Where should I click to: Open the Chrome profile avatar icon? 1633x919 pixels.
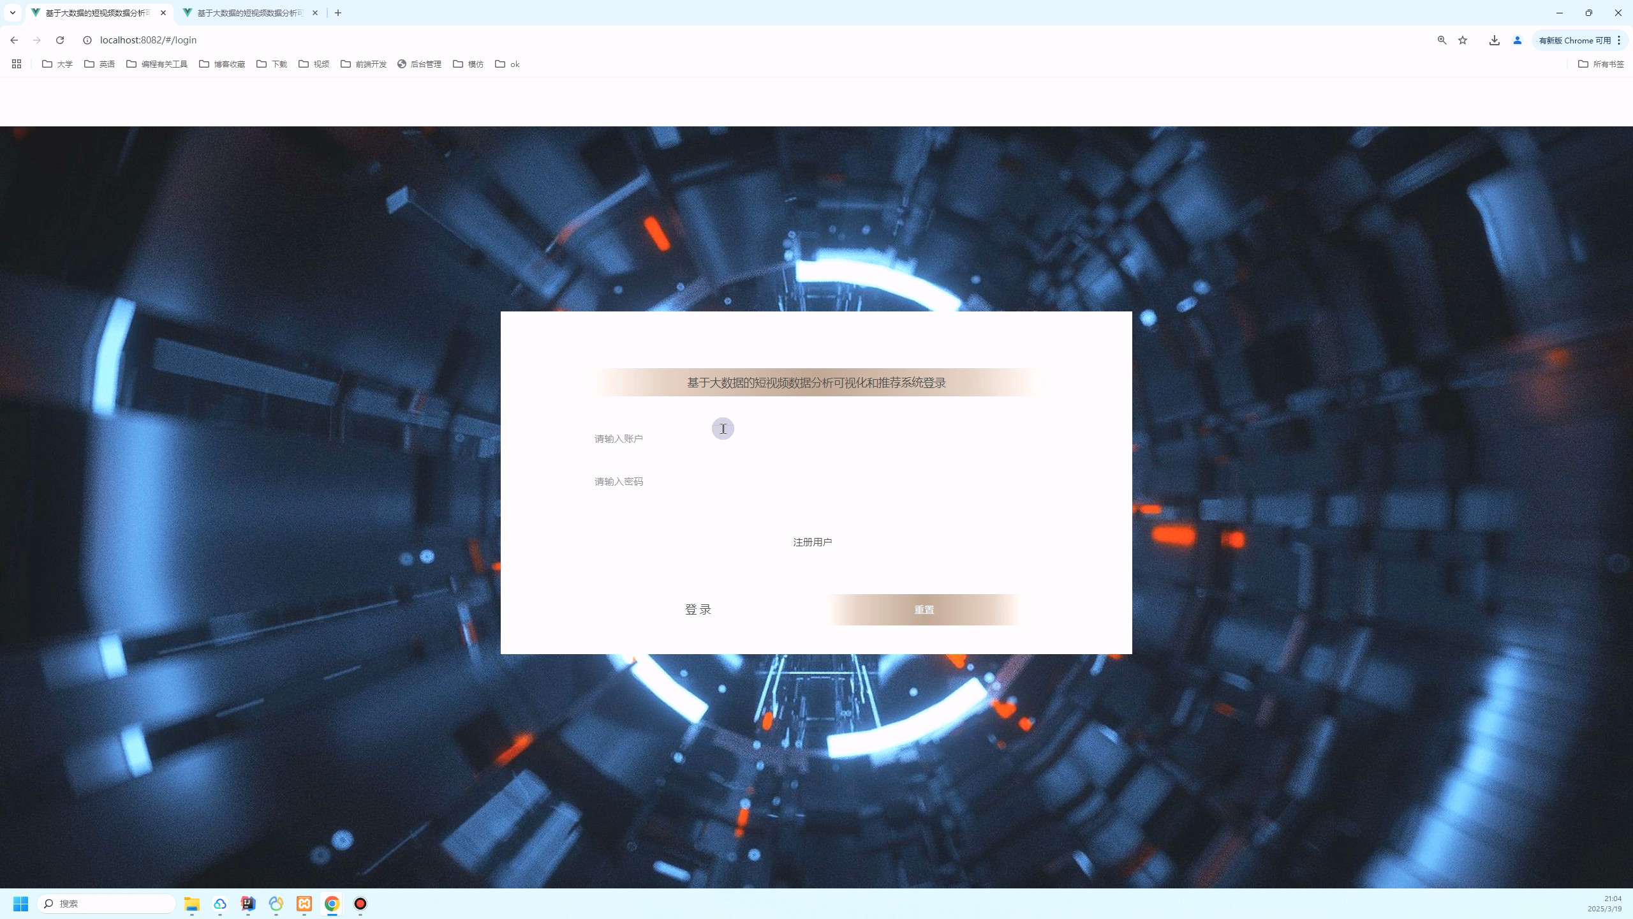pyautogui.click(x=1518, y=40)
